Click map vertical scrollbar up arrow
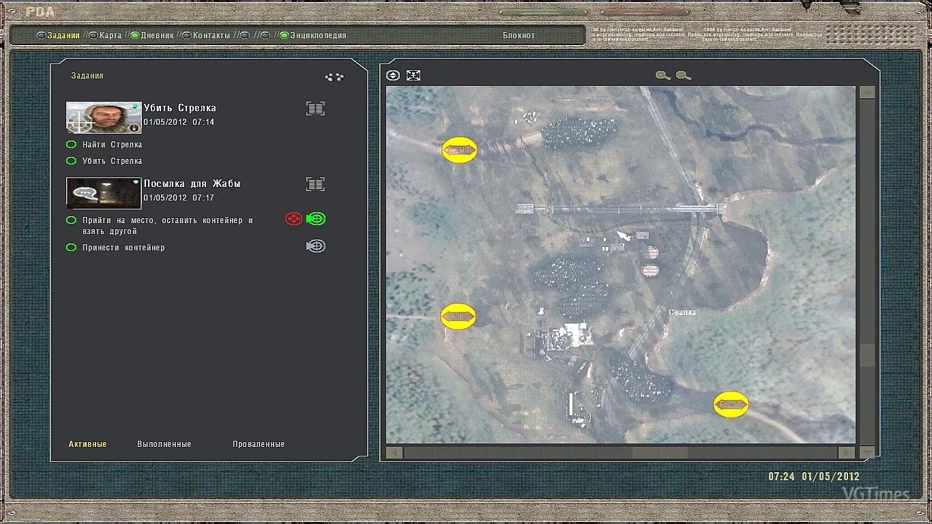 [x=867, y=93]
